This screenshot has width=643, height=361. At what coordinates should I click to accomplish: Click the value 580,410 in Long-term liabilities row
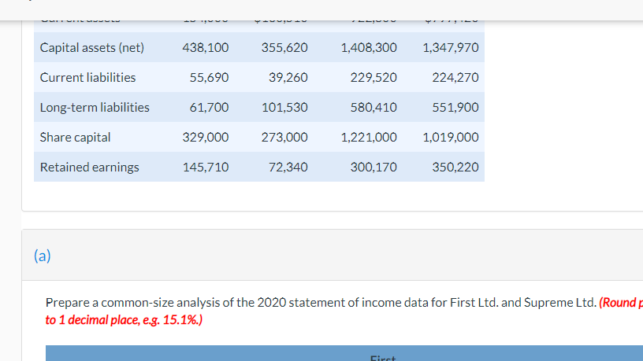click(x=374, y=107)
